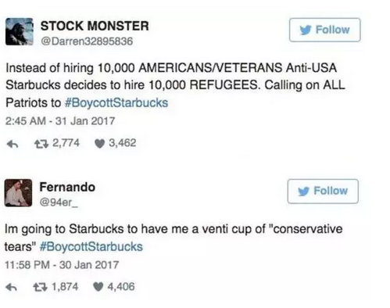
Task: Open STOCK MONSTER profile picture
Action: click(x=20, y=31)
